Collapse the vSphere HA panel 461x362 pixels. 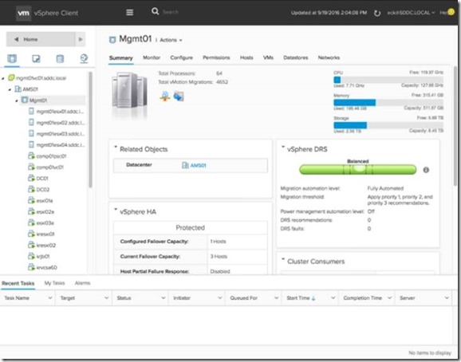pyautogui.click(x=116, y=210)
